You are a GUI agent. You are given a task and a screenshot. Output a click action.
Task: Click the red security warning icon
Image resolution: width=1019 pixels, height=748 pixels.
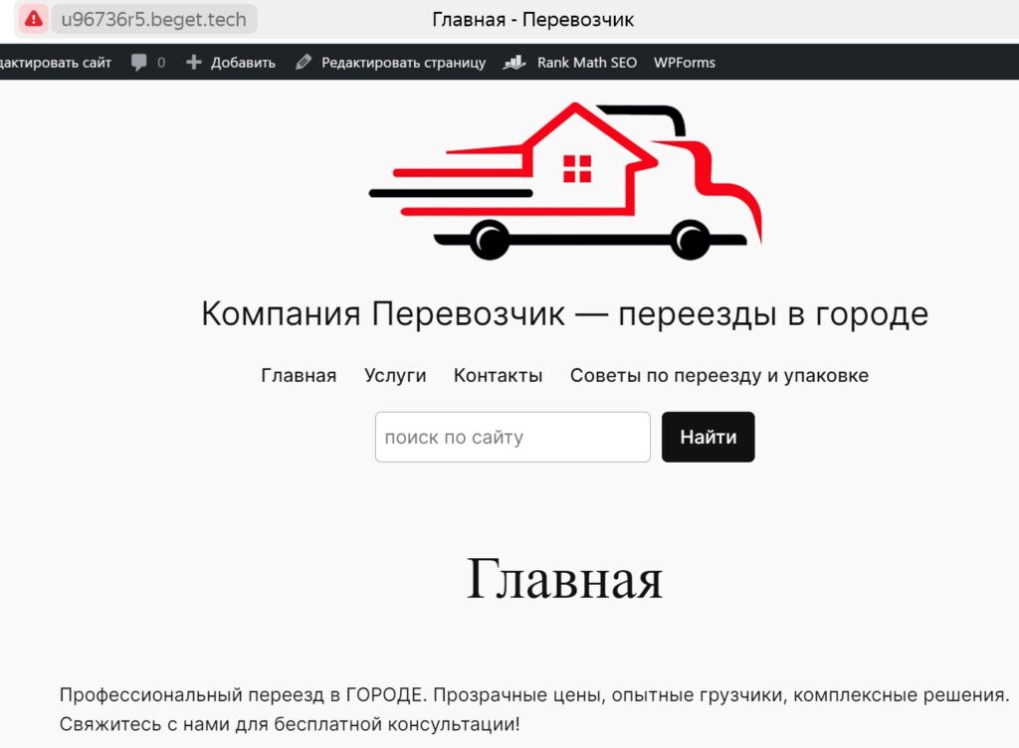pos(33,19)
